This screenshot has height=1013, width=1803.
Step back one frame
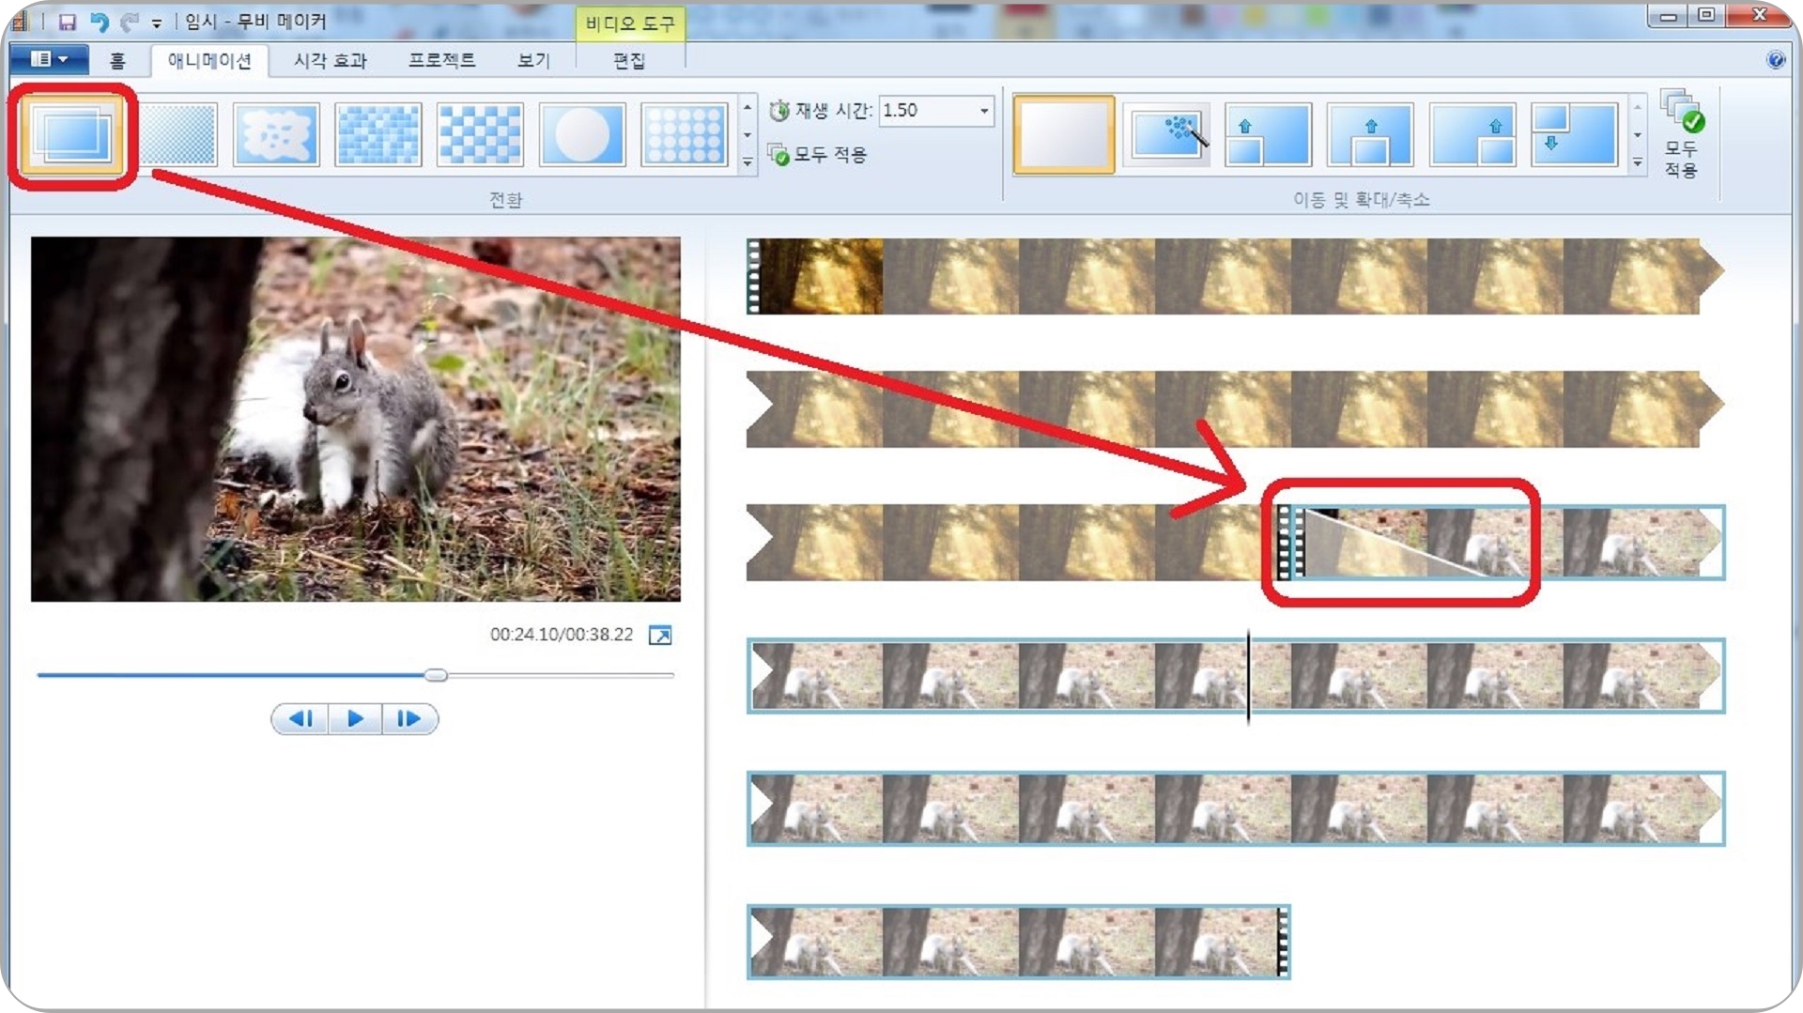(x=300, y=719)
